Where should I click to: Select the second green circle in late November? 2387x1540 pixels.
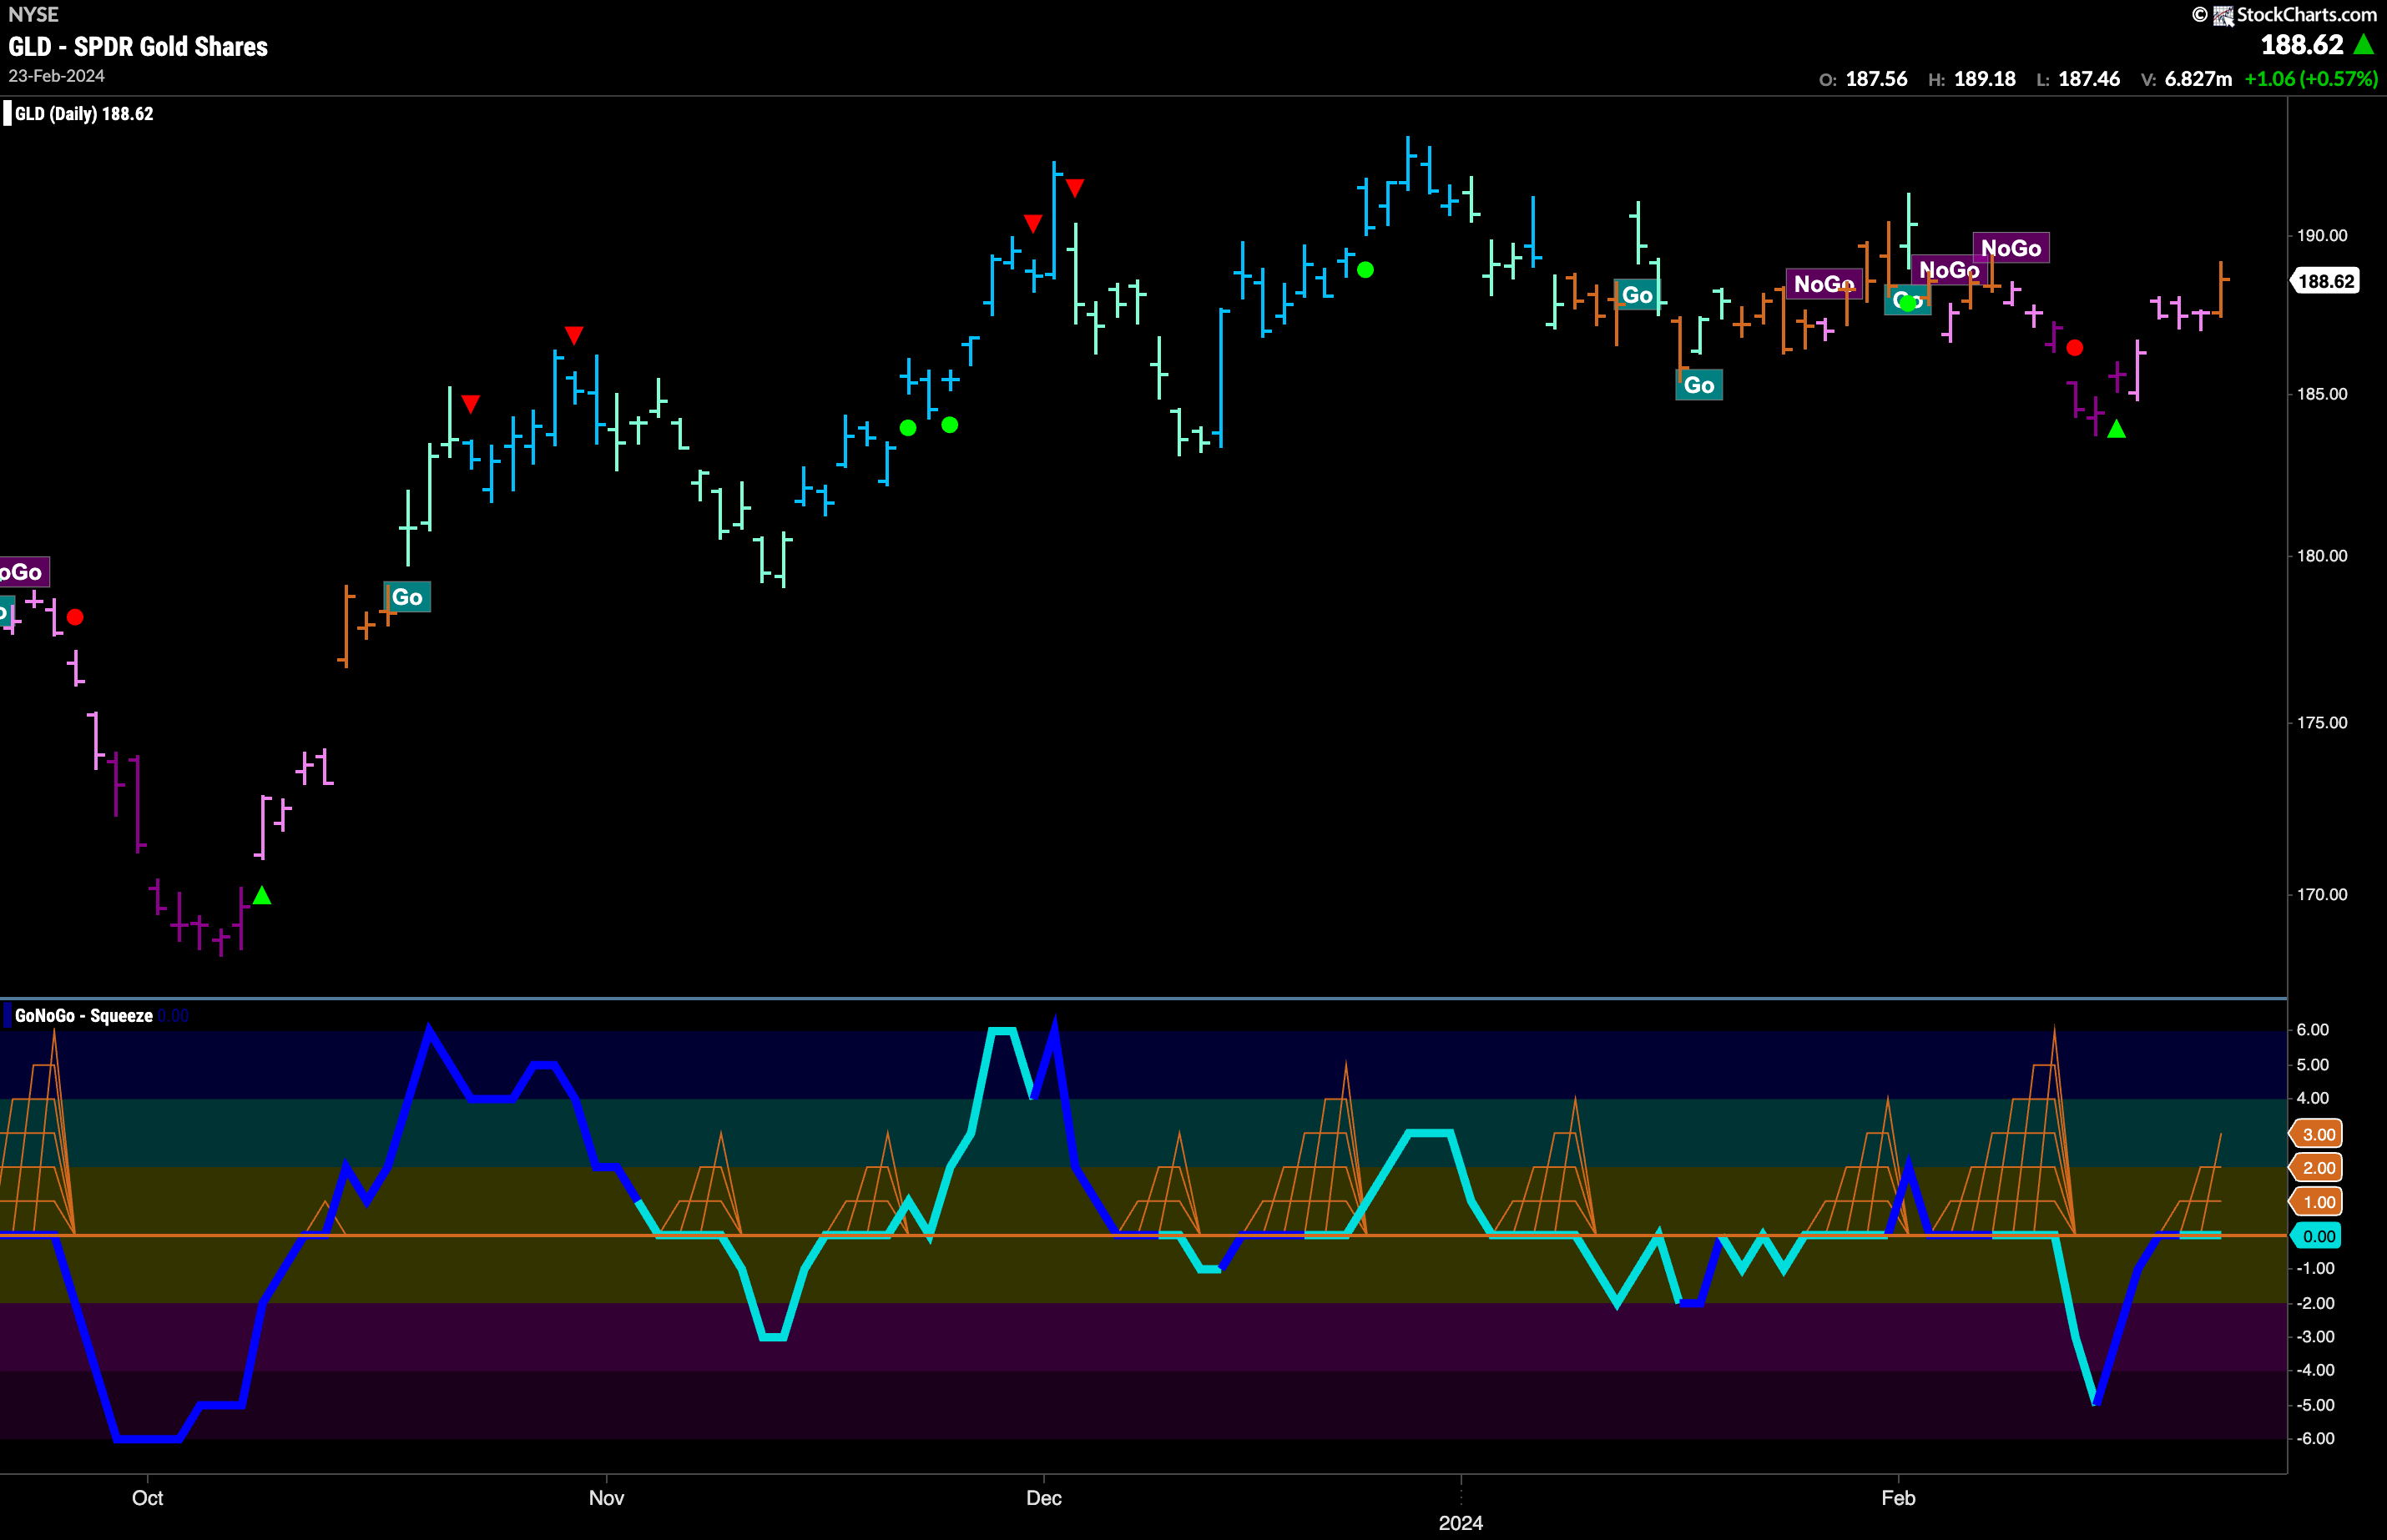point(951,425)
